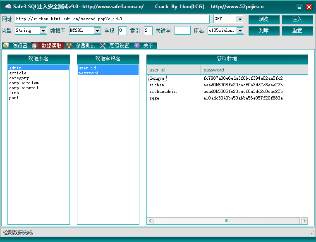Click the data table horizontal scrollbar thumb
Screen dimensions: 316x242
pos(227,221)
